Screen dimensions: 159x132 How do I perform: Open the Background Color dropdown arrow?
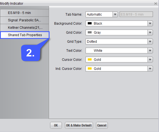(150, 24)
